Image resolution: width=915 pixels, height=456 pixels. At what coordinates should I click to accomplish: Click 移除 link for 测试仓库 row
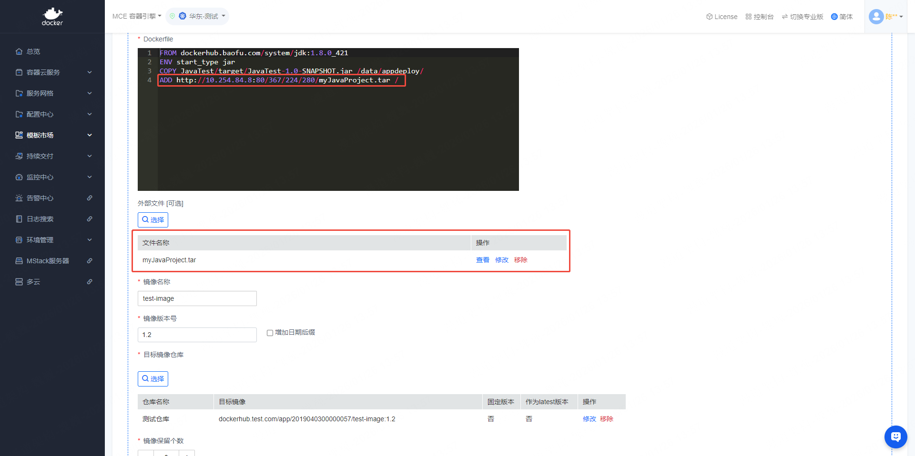[x=606, y=419]
